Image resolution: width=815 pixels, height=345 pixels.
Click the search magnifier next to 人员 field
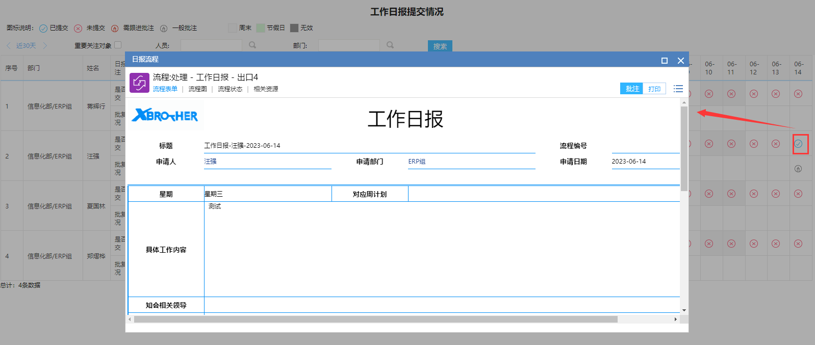coord(252,45)
